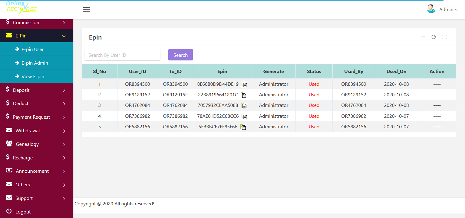Screen dimensions: 465x218
Task: Expand Epin panel to fullscreen
Action: [445, 37]
